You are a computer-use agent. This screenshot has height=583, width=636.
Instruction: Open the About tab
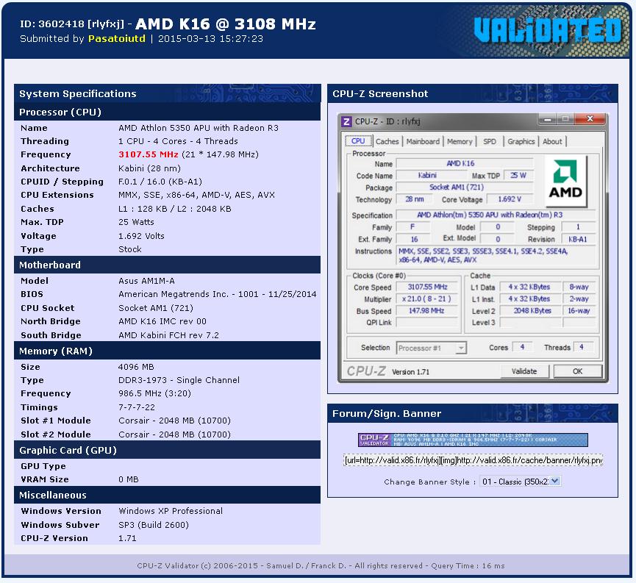tap(552, 141)
